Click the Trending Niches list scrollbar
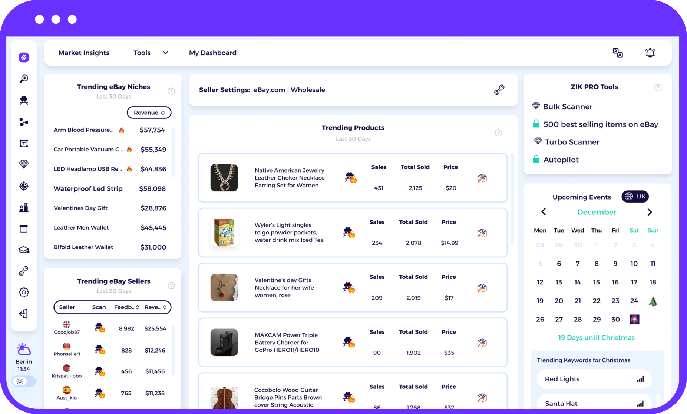 (x=173, y=152)
